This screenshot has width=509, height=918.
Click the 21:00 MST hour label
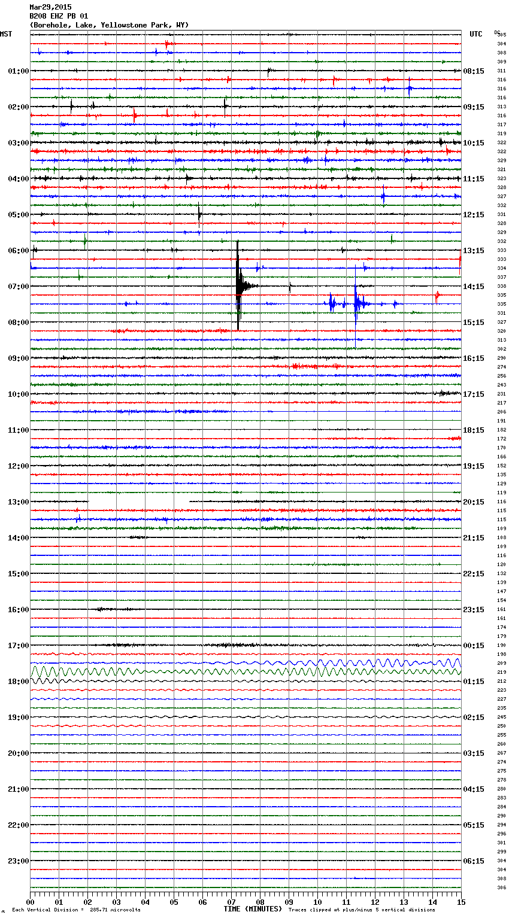click(19, 789)
